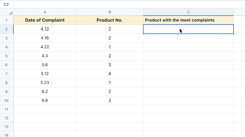Click the Date of Complaint header cell

pyautogui.click(x=45, y=20)
